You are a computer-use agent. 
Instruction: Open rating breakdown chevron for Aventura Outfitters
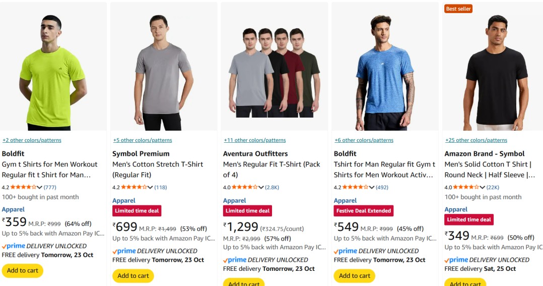261,188
